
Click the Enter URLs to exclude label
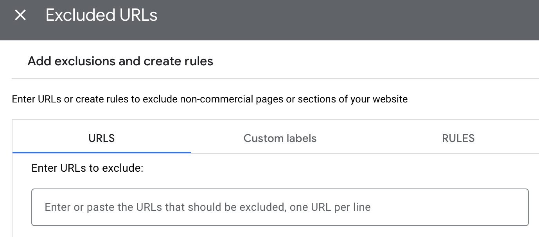[x=87, y=168]
